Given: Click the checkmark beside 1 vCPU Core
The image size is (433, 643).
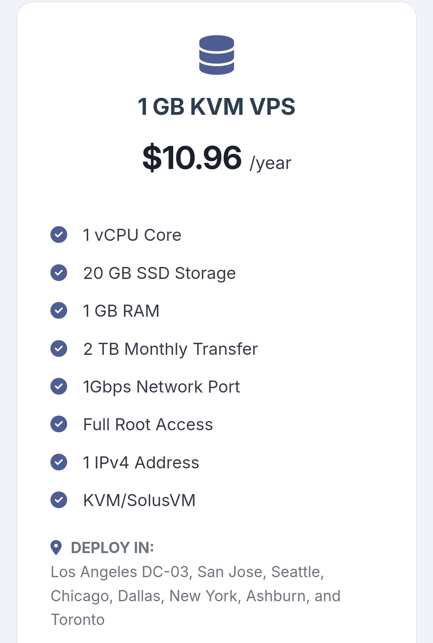Looking at the screenshot, I should (59, 235).
